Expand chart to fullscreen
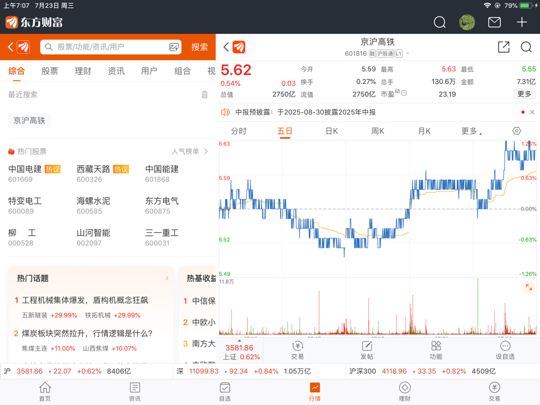Viewport: 540px width, 405px height. coord(528,287)
